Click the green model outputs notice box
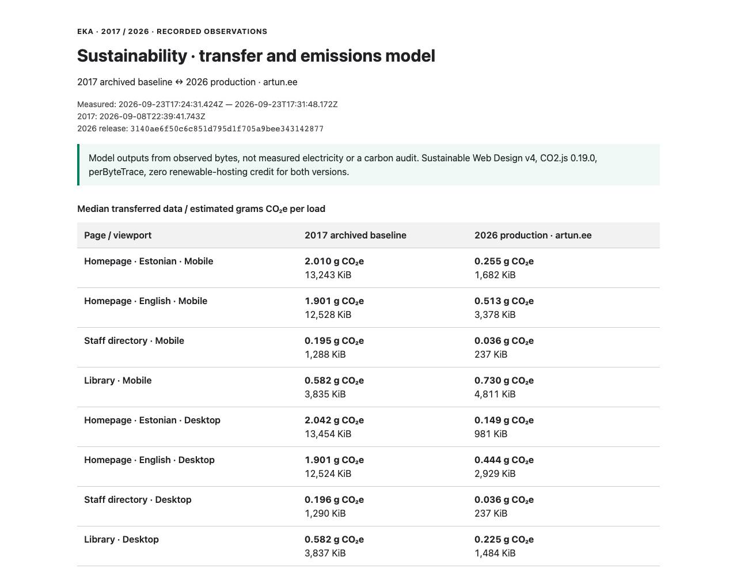Viewport: 737px width, 576px height. click(368, 165)
